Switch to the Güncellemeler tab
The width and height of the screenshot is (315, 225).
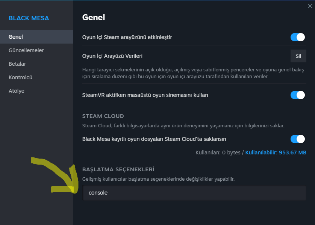[26, 50]
